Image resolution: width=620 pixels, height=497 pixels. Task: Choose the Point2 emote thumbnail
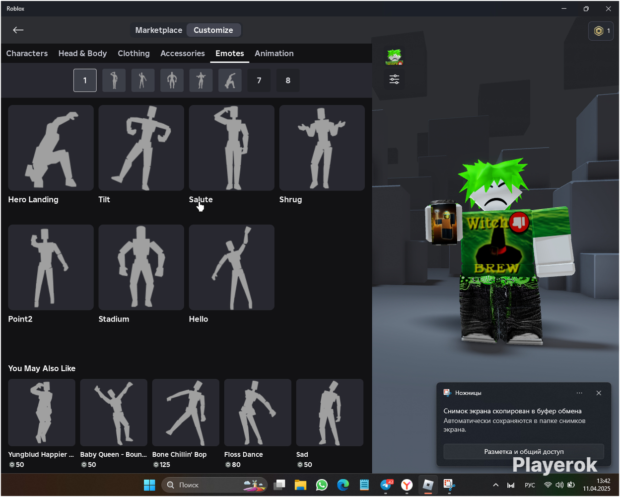[51, 267]
